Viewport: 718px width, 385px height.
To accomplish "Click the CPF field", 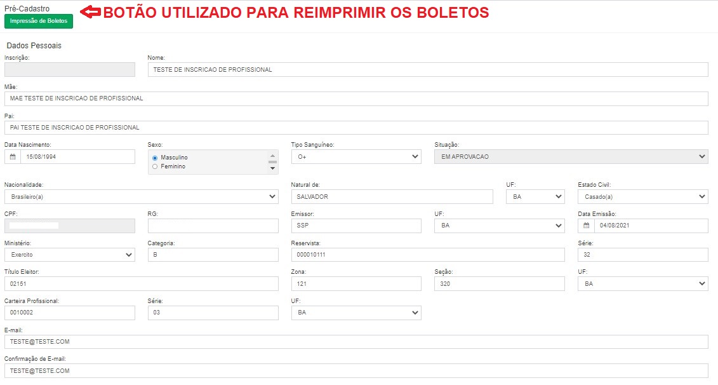I will [70, 226].
